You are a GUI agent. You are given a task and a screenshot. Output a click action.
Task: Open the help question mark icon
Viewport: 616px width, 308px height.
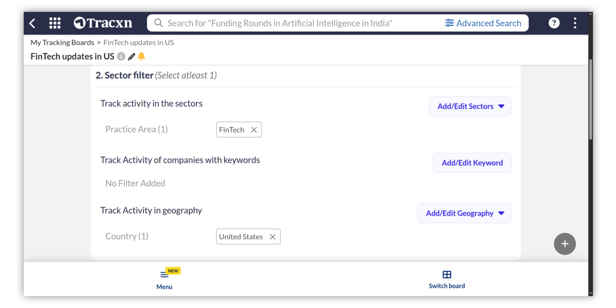pos(554,23)
